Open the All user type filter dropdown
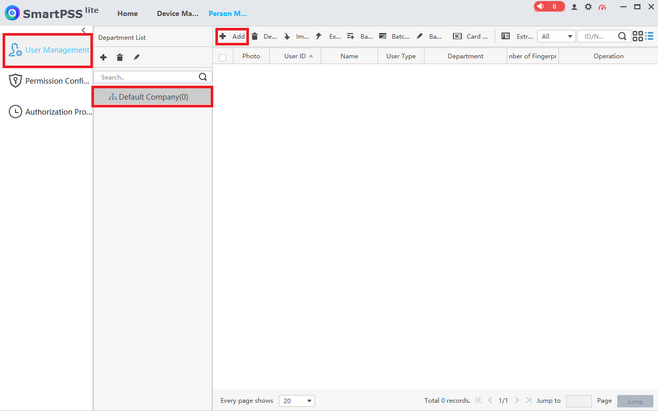 coord(556,37)
